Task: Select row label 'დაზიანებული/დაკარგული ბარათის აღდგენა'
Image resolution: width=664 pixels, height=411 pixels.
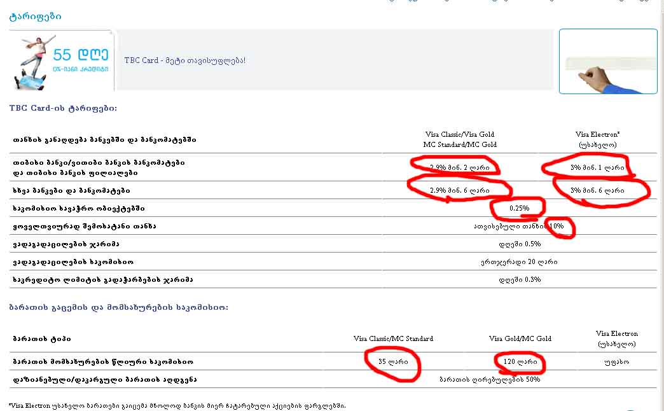Action: (104, 379)
